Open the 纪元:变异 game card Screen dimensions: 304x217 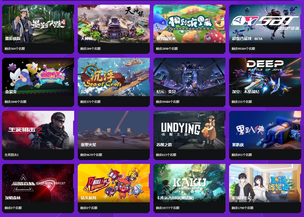[189, 82]
